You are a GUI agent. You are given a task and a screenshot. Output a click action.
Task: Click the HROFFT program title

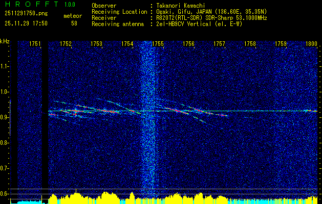(31, 4)
